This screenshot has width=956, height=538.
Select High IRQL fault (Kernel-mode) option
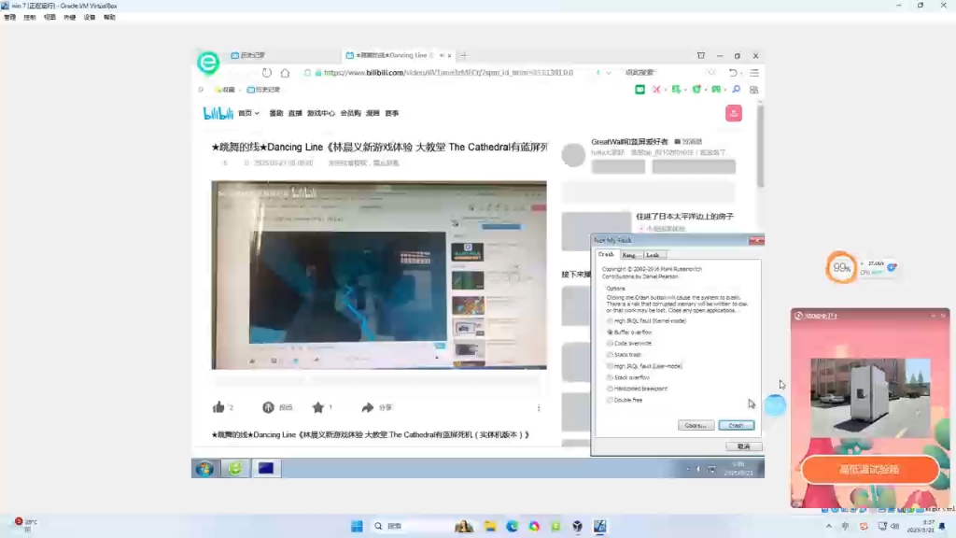pos(646,321)
